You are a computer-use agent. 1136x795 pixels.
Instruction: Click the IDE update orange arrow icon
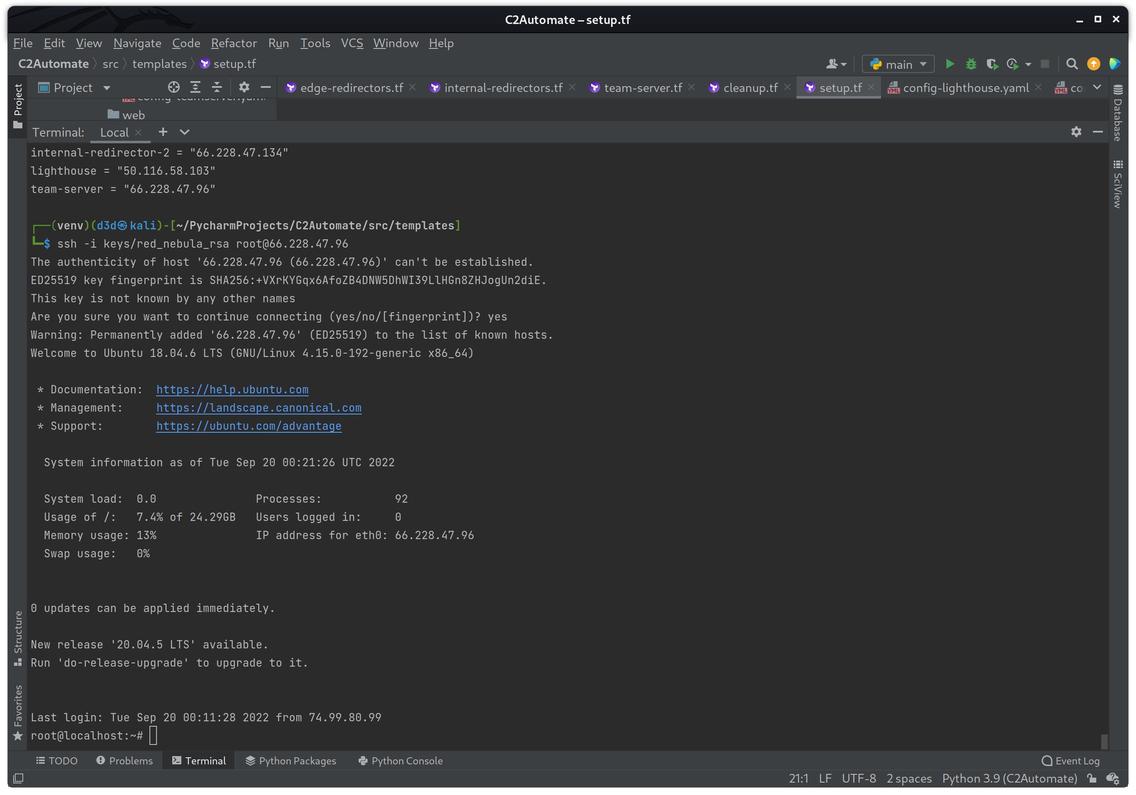coord(1093,64)
